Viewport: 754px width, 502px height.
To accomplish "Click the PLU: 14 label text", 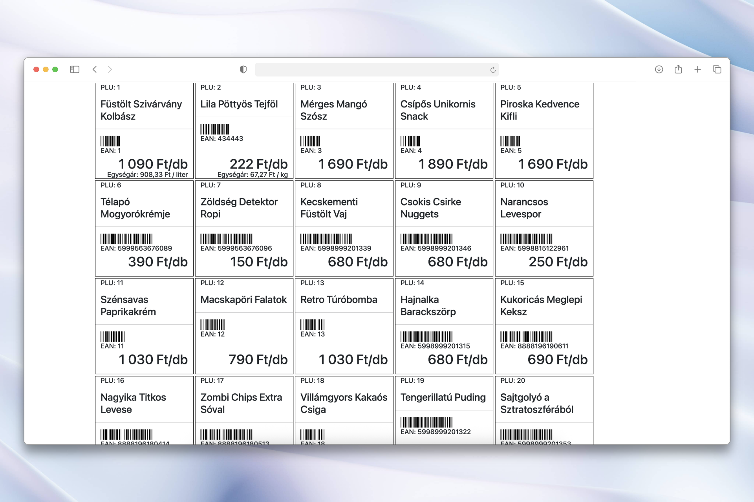I will tap(412, 283).
